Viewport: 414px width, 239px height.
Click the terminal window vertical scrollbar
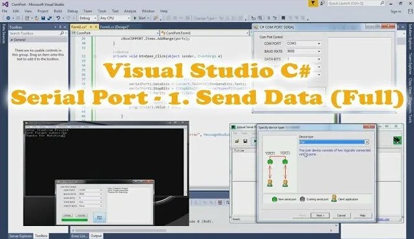point(186,162)
